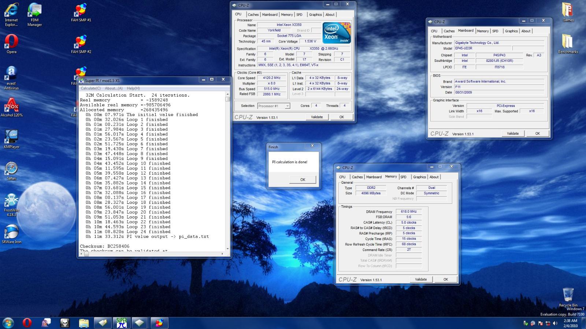Image resolution: width=586 pixels, height=329 pixels.
Task: Click the first CPU-Z taskbar button
Action: click(x=103, y=323)
